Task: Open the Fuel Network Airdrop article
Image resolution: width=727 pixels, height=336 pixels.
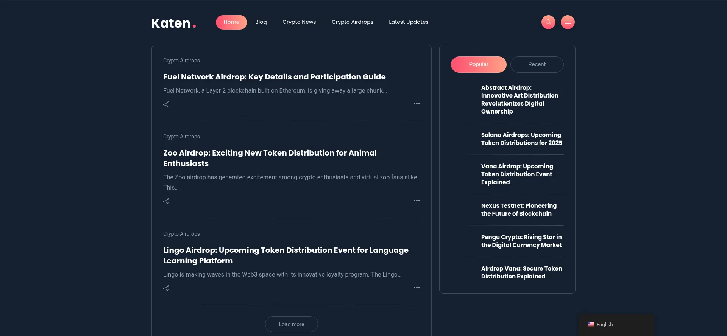Action: (274, 77)
